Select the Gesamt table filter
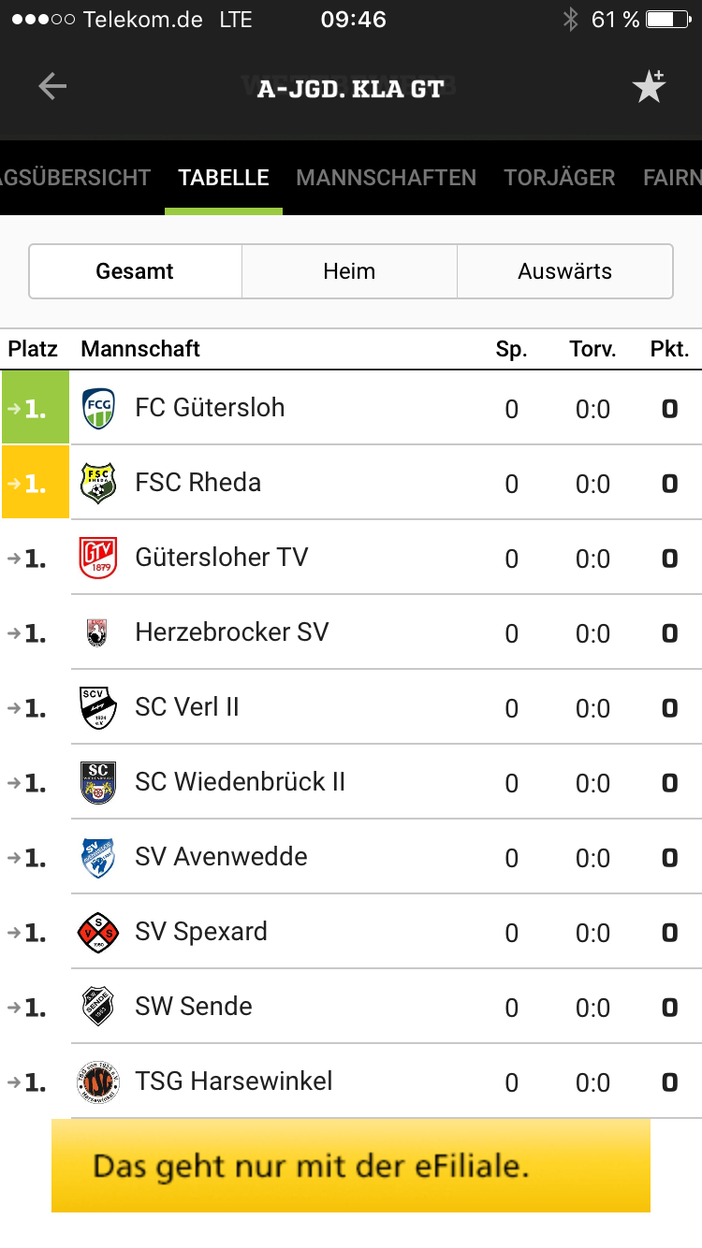This screenshot has height=1248, width=702. pos(135,271)
